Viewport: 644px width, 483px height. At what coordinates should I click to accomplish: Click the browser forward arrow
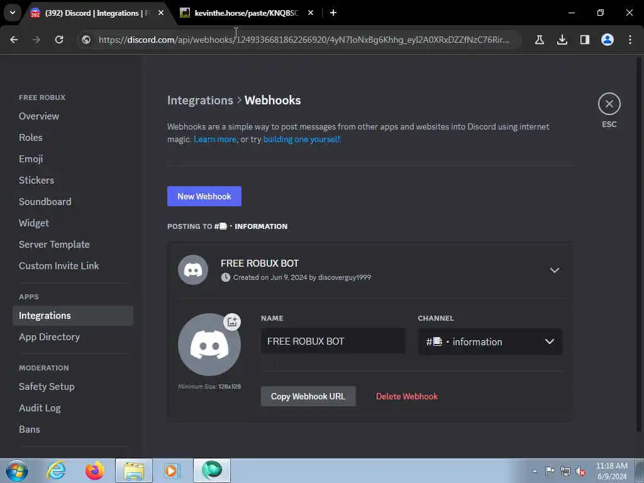tap(36, 40)
